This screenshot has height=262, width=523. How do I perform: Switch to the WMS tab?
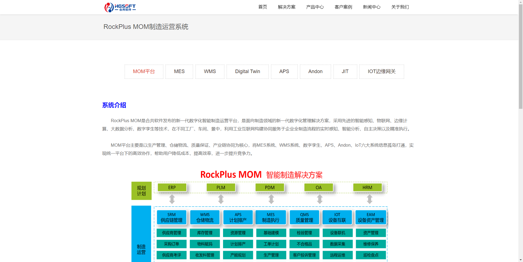[x=210, y=71]
